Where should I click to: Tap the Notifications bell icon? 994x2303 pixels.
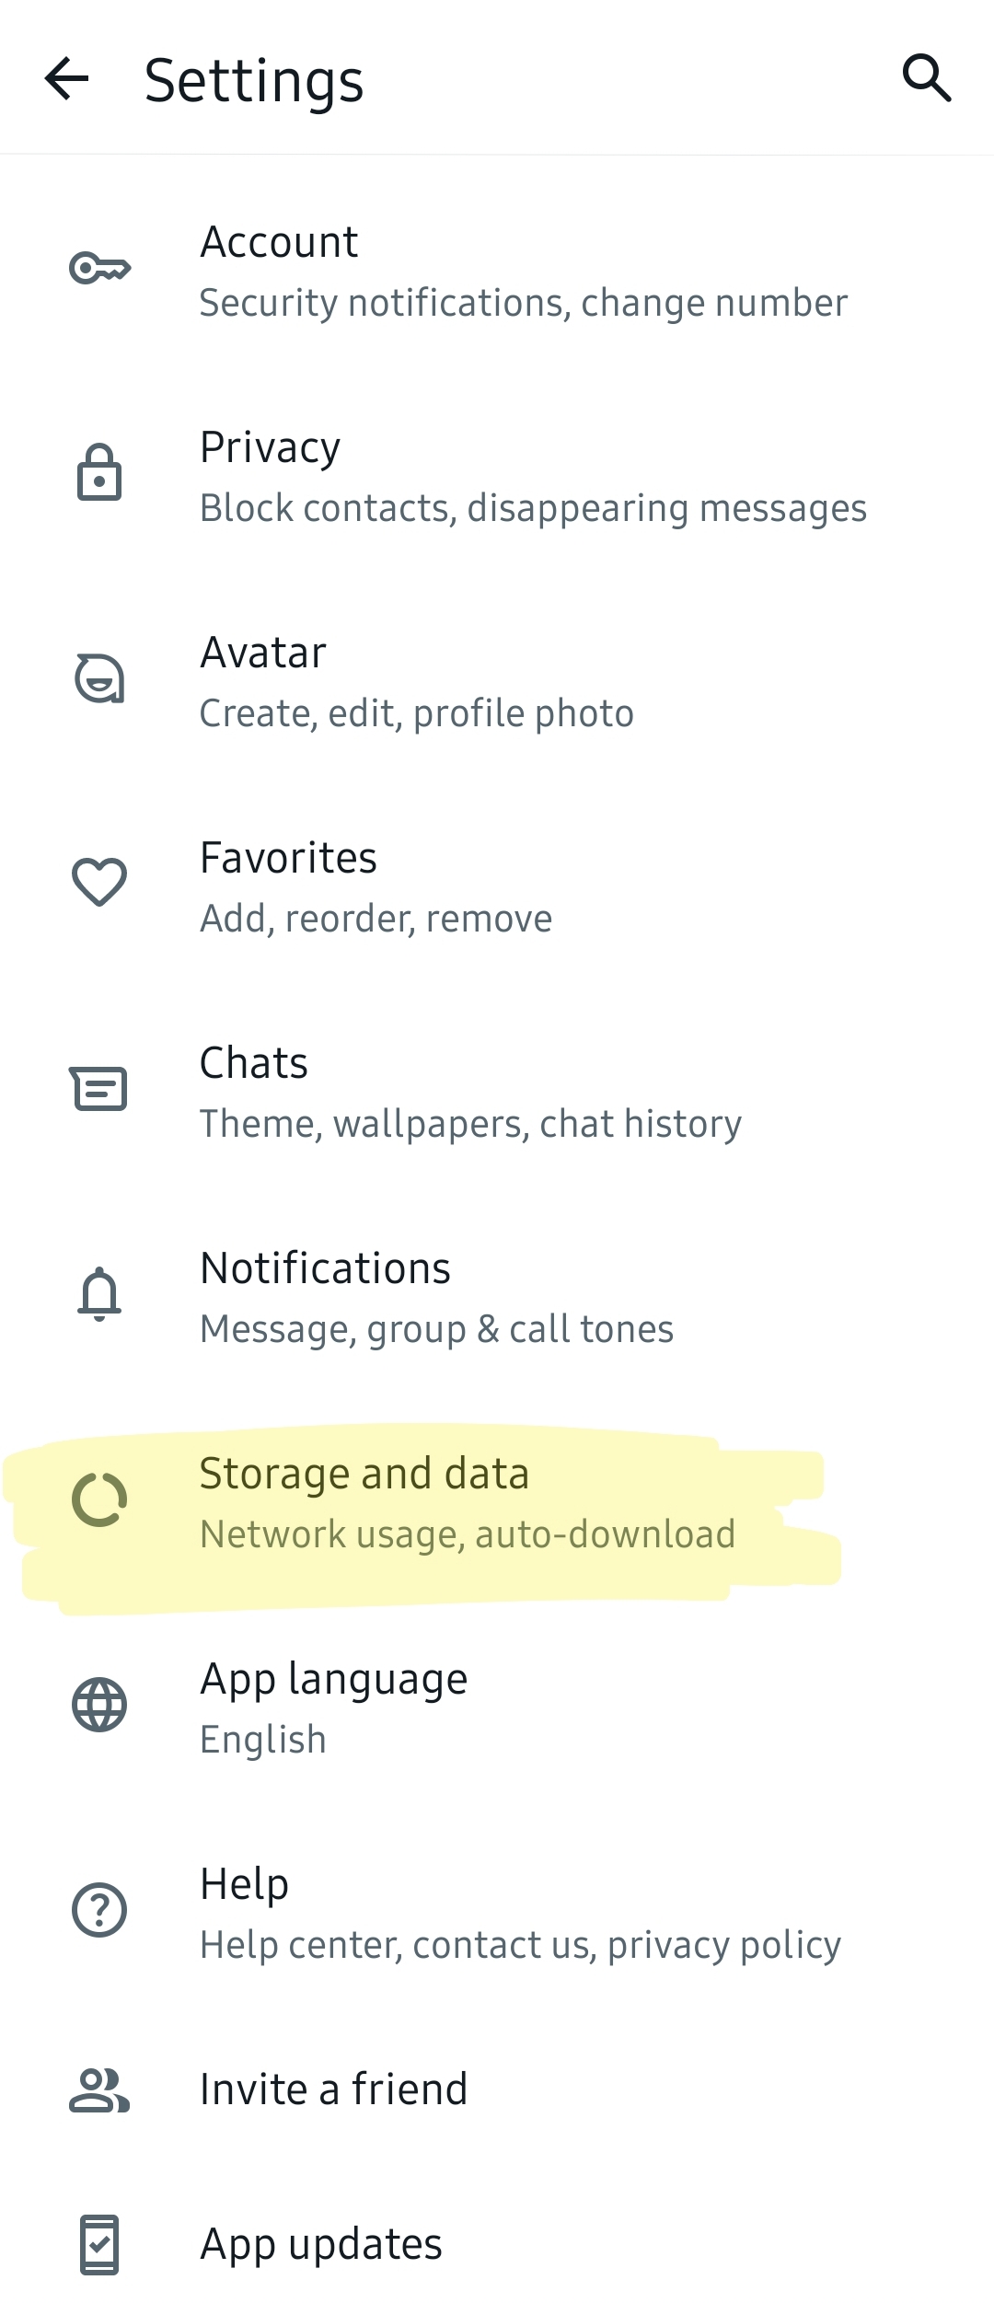[99, 1294]
